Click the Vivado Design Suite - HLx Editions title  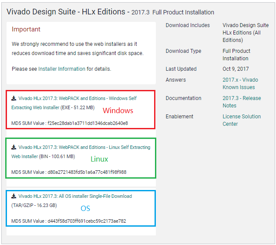[x=66, y=12]
